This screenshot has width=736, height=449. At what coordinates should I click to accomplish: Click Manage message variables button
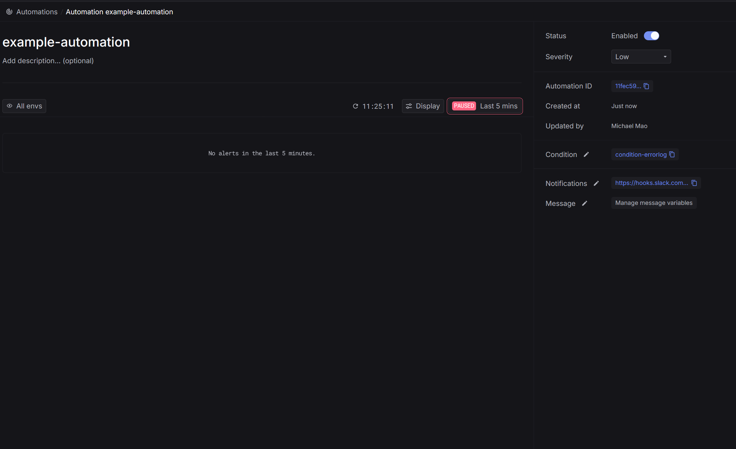point(654,203)
